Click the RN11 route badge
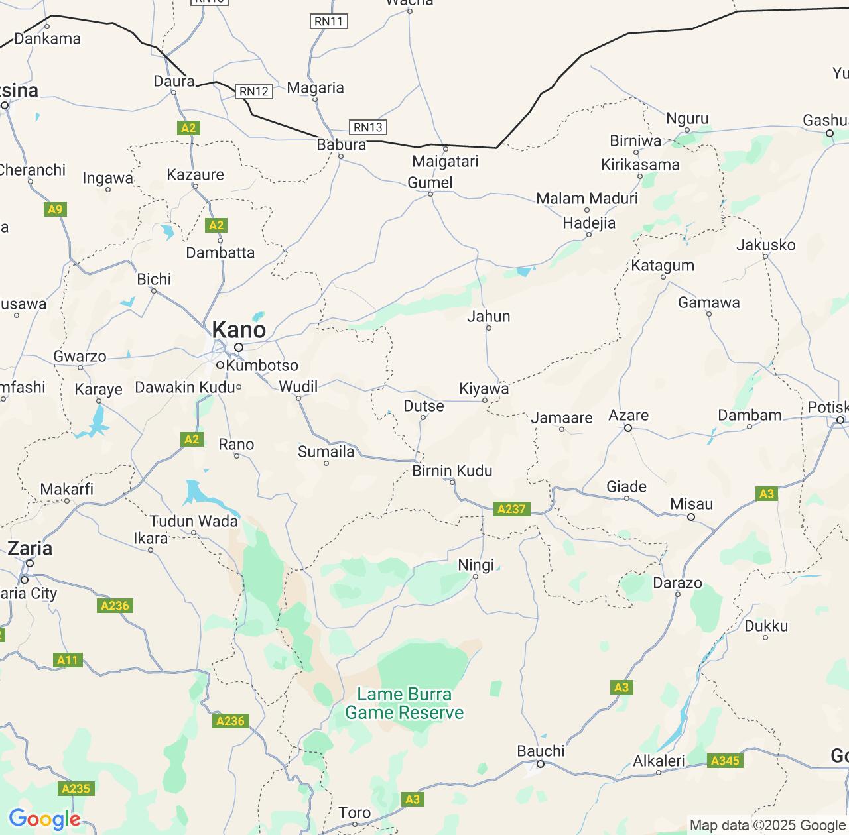Viewport: 849px width, 835px height. point(329,21)
